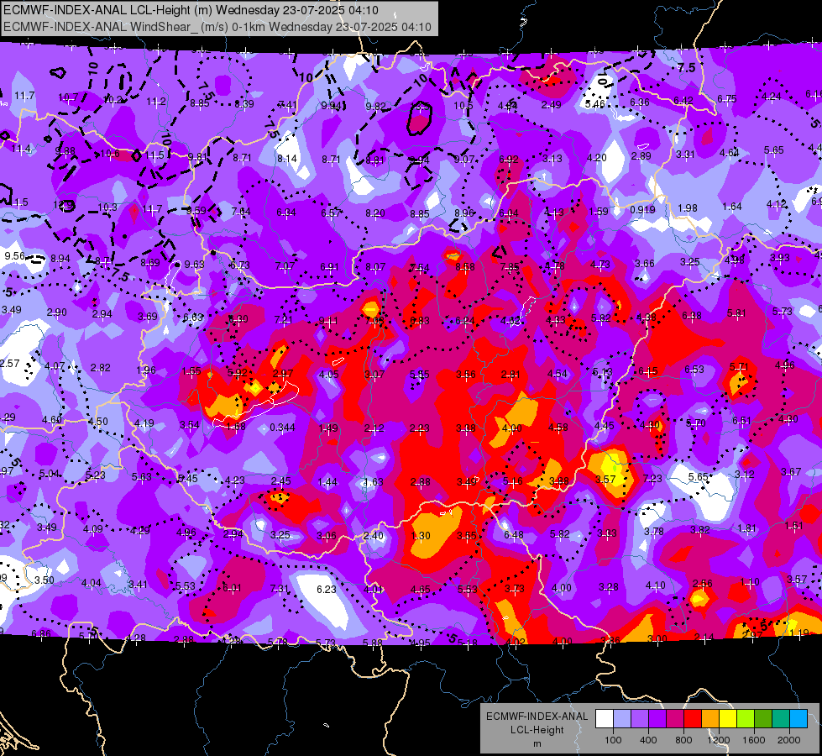Click the '2.23' wind shear value

click(419, 428)
